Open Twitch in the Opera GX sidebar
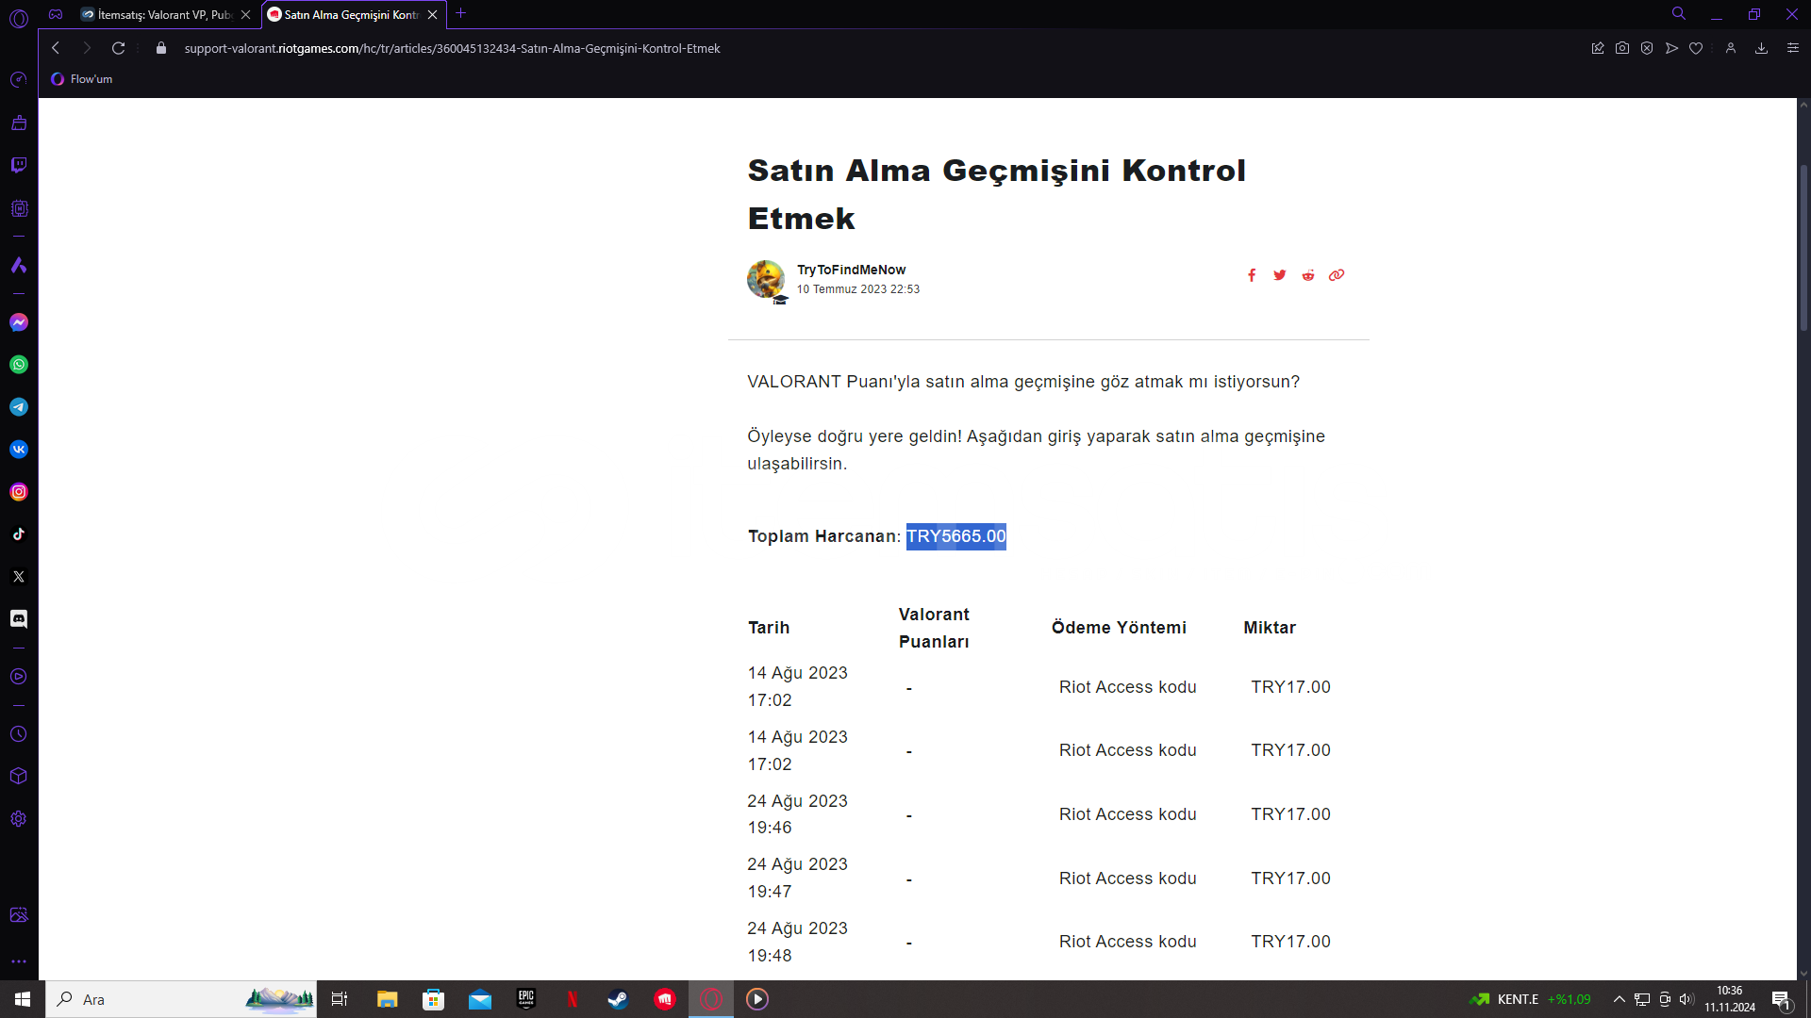This screenshot has width=1811, height=1018. point(19,165)
